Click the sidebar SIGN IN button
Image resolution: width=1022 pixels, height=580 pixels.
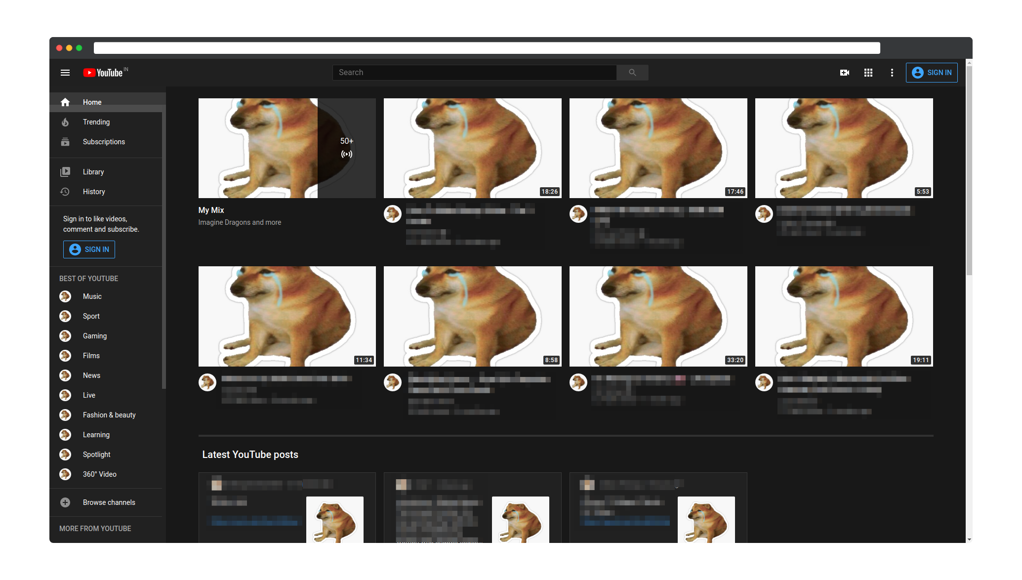coord(89,249)
